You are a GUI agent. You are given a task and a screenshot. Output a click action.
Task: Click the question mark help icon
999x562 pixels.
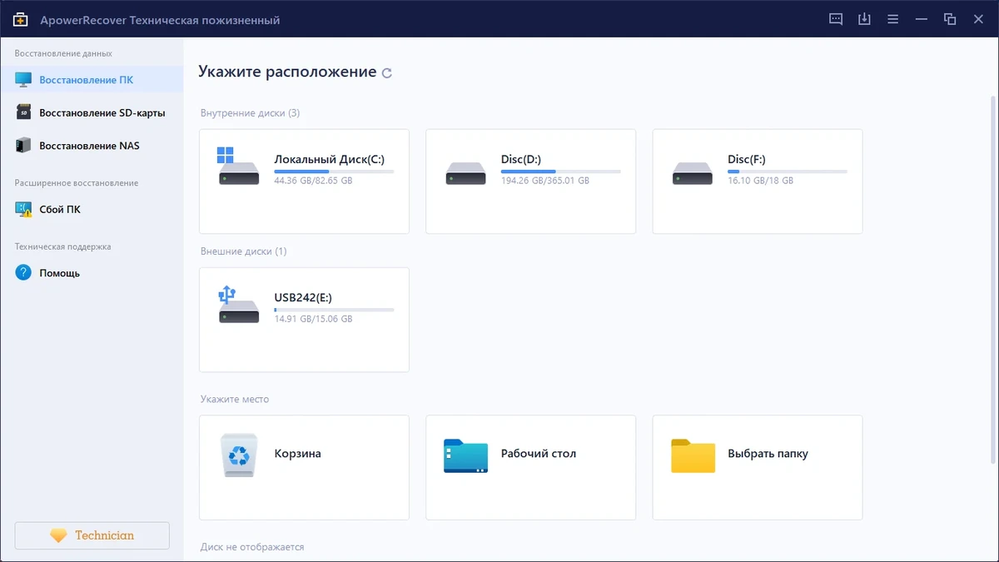click(23, 272)
